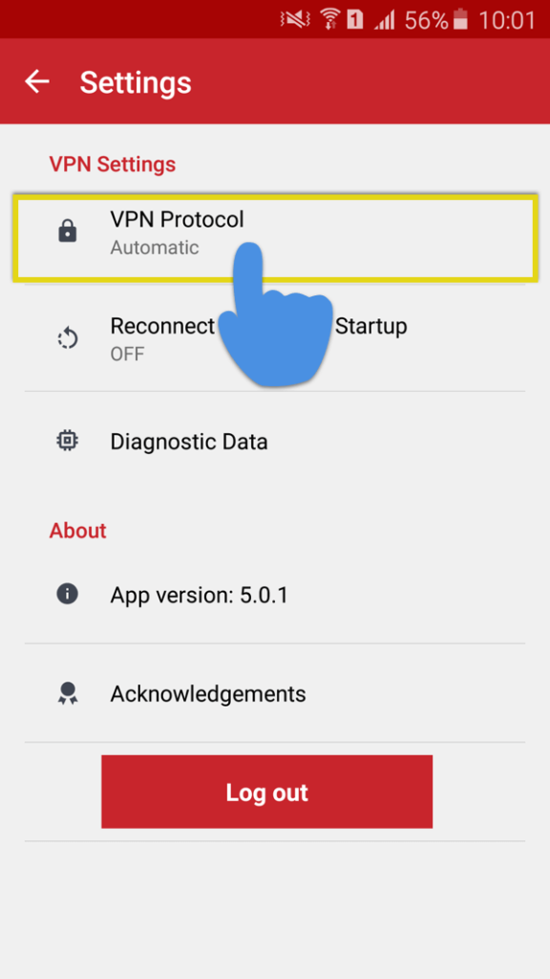Click the VPN Protocol lock icon
This screenshot has height=979, width=550.
68,231
